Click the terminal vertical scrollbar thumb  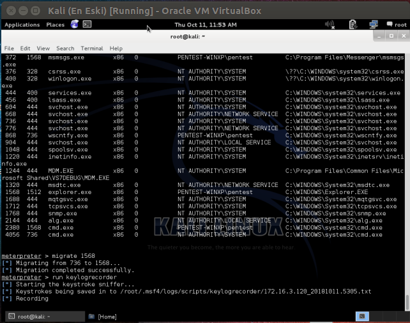(407, 303)
